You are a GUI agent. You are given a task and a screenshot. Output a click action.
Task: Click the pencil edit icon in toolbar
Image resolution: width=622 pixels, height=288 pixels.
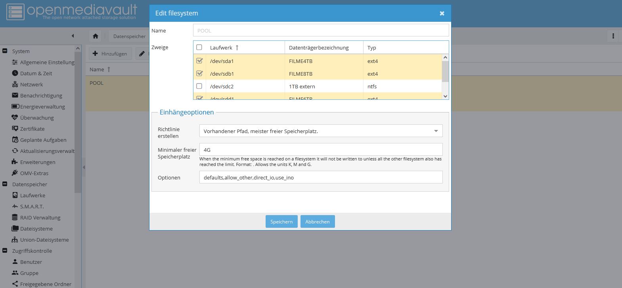pos(142,53)
